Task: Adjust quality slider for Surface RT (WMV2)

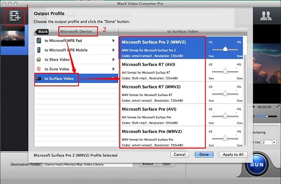Action: click(x=225, y=94)
